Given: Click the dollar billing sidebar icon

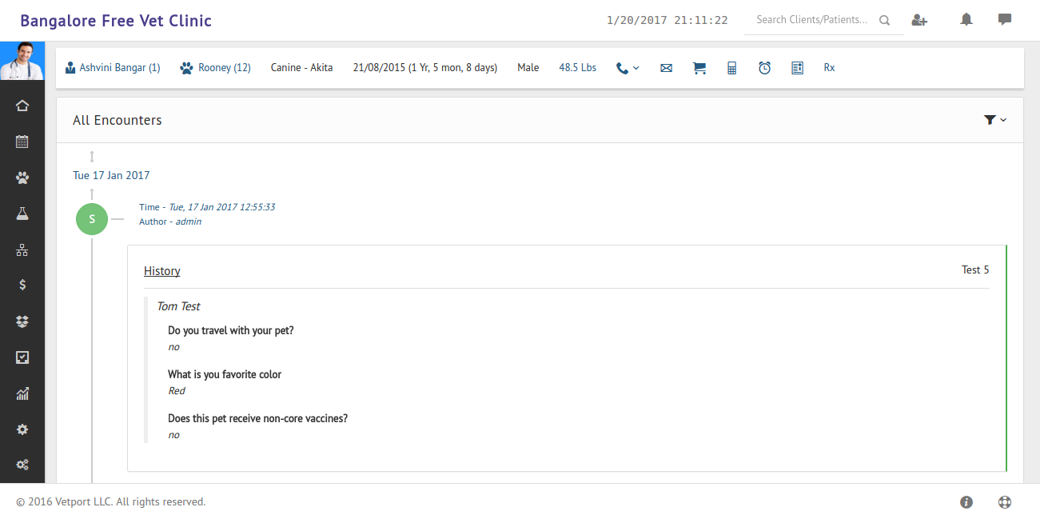Looking at the screenshot, I should click(x=22, y=285).
